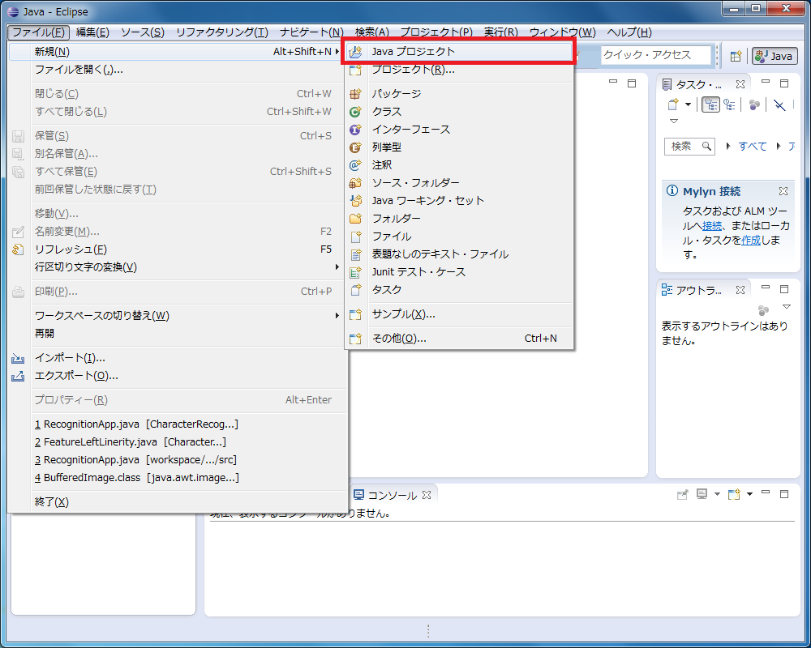Choose 終了(X) to exit Eclipse
This screenshot has height=648, width=811.
coord(178,502)
